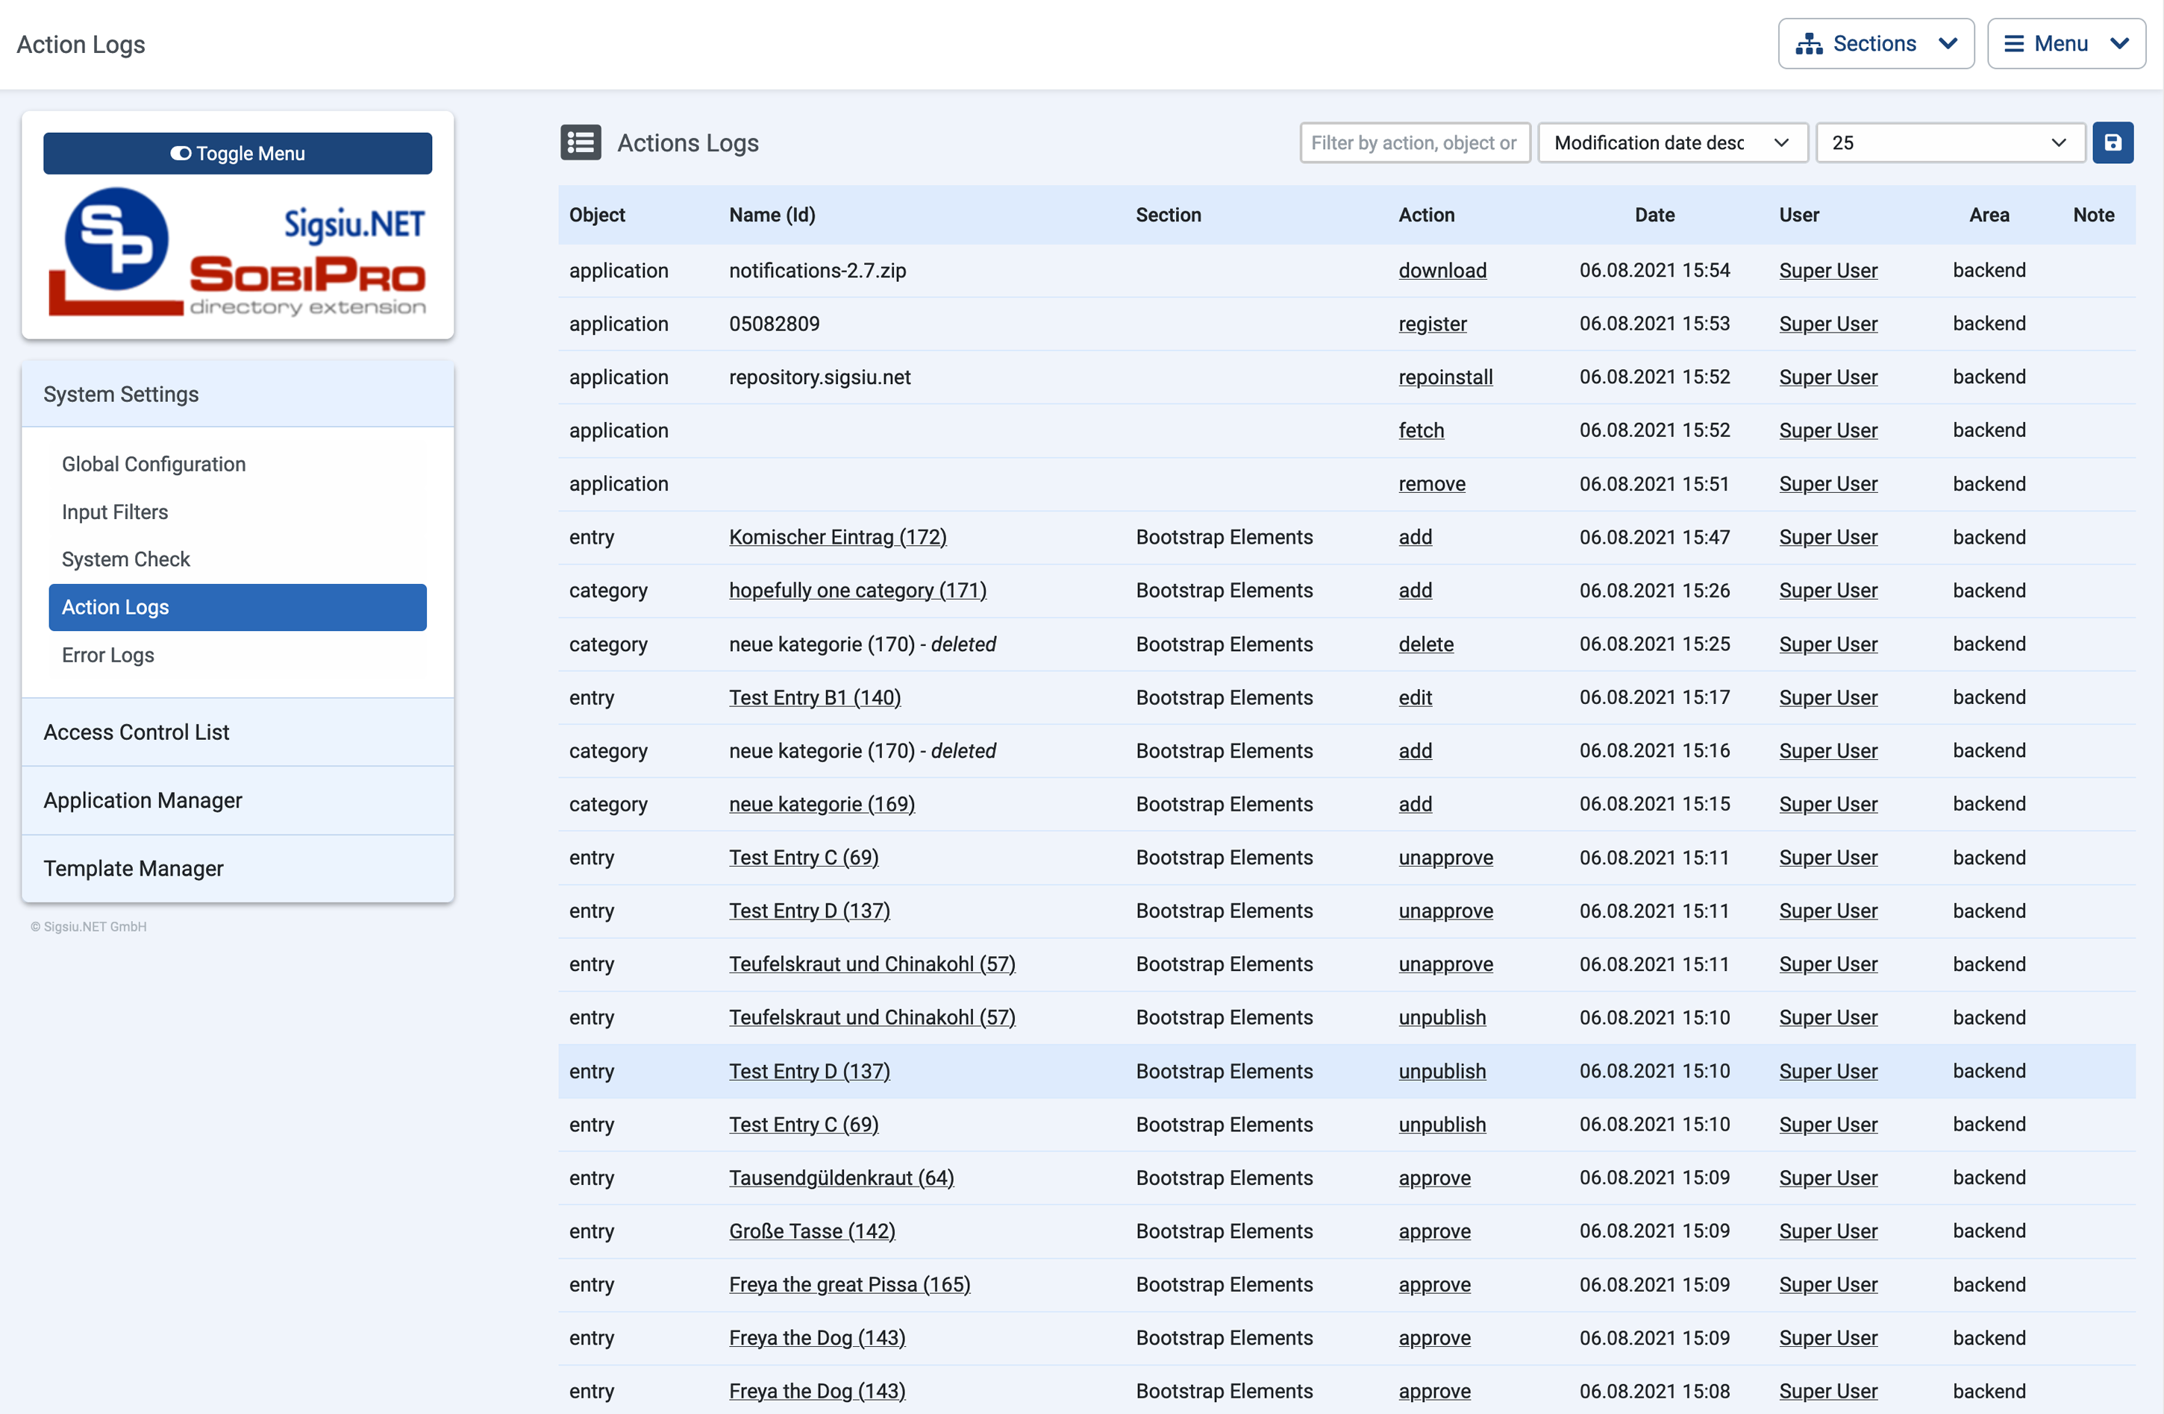Open category neue kategorie (169)

821,804
